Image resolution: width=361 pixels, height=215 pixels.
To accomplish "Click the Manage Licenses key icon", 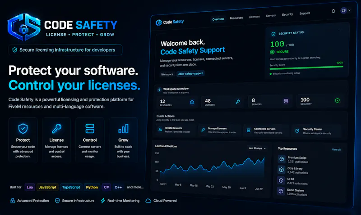I will coord(203,130).
